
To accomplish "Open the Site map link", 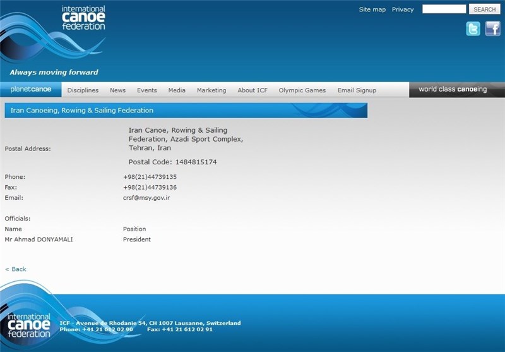I will [372, 9].
